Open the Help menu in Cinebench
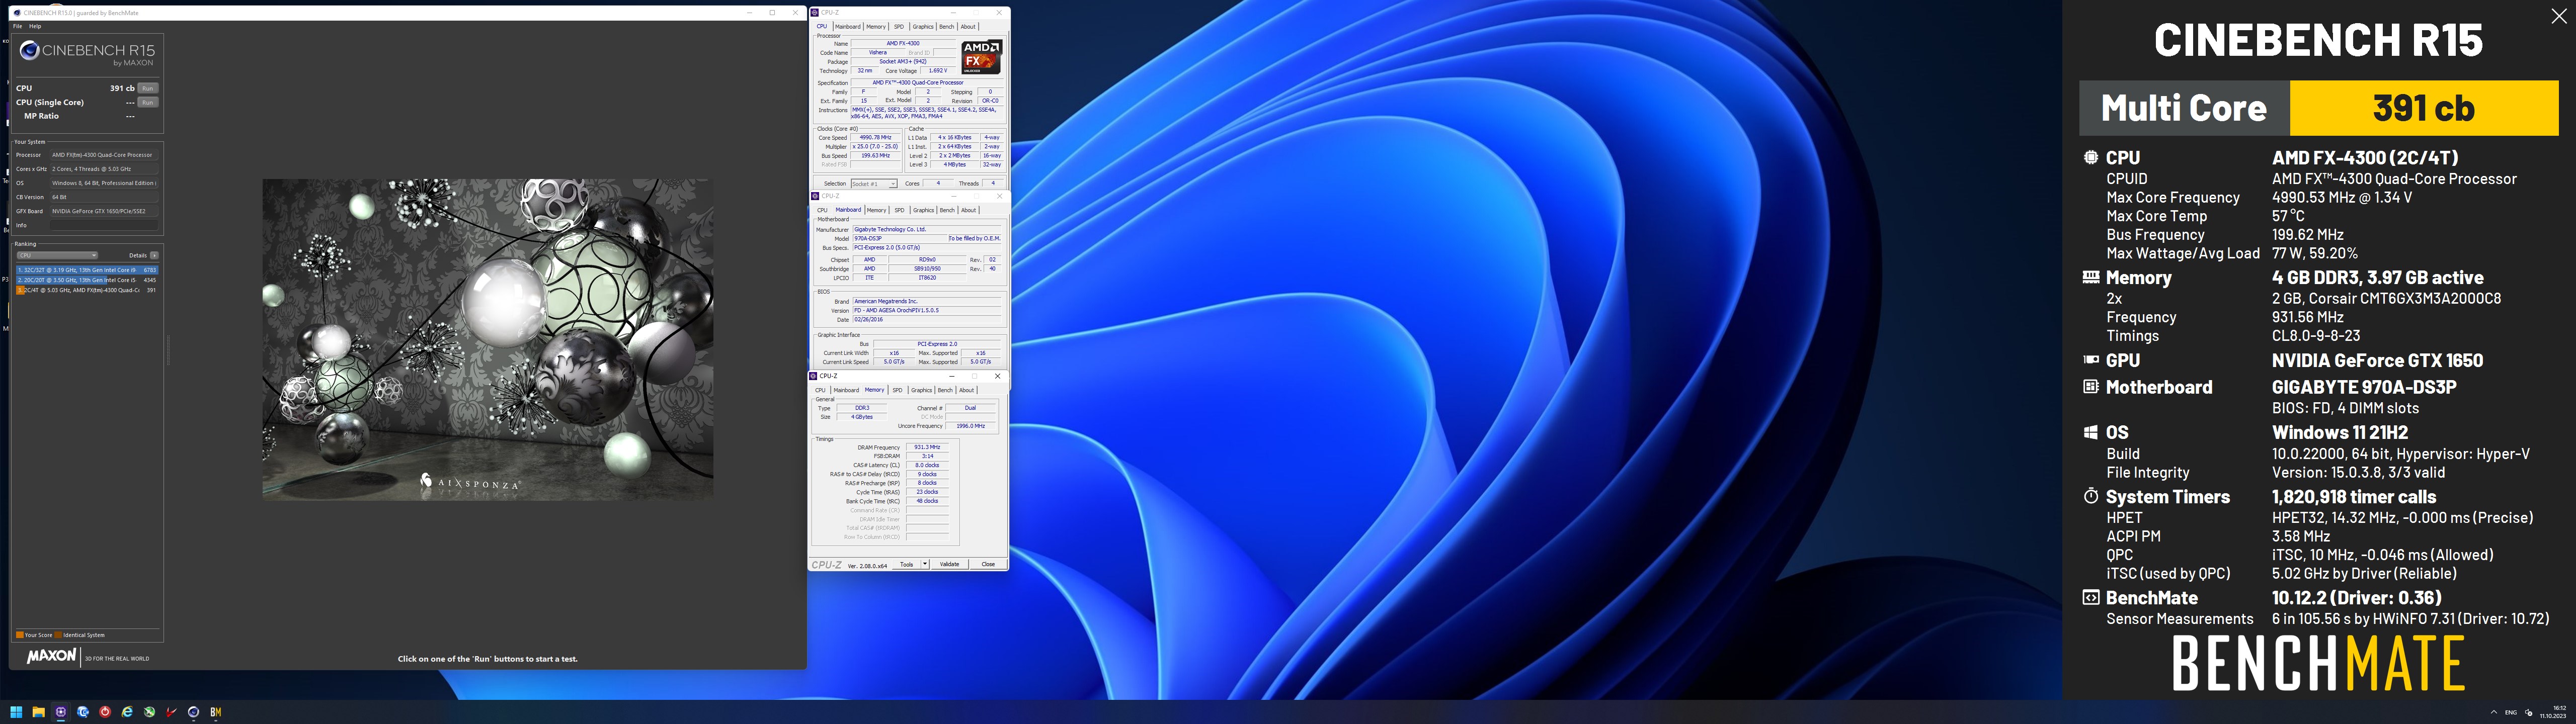Image resolution: width=2576 pixels, height=724 pixels. point(35,26)
